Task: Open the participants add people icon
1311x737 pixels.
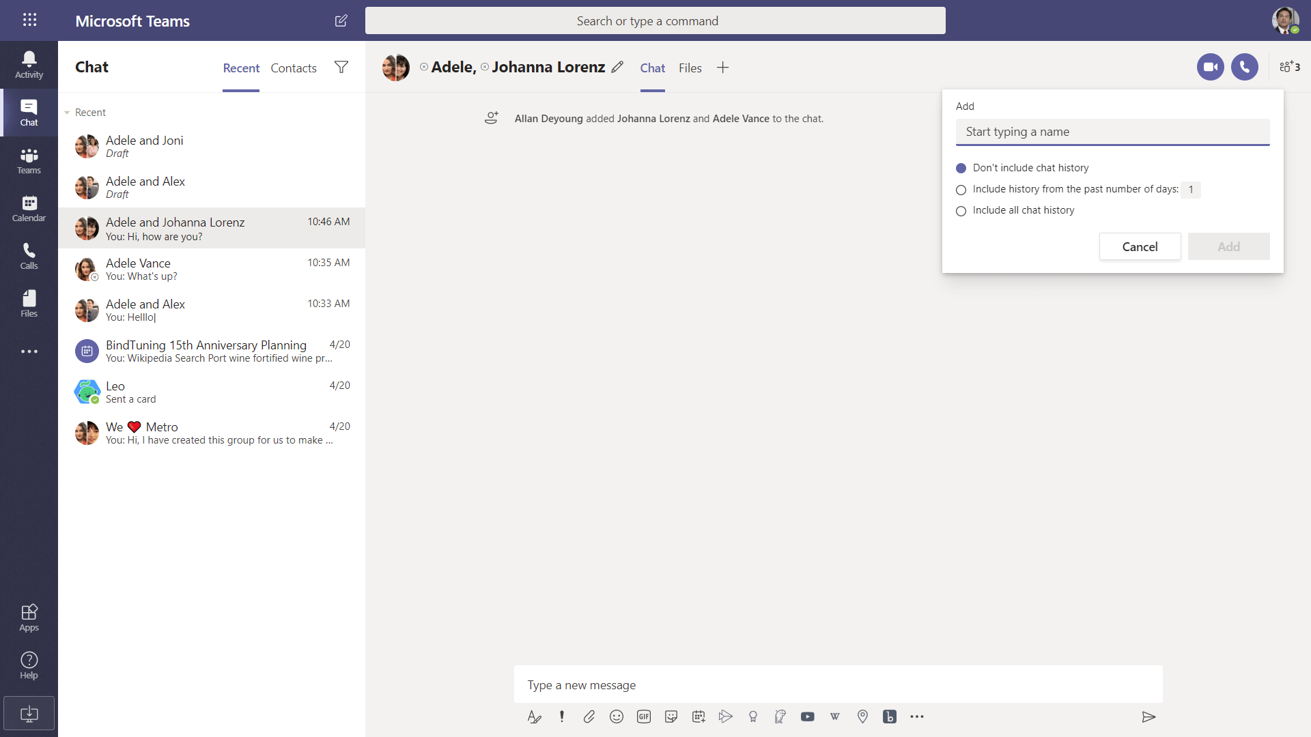Action: point(1289,67)
